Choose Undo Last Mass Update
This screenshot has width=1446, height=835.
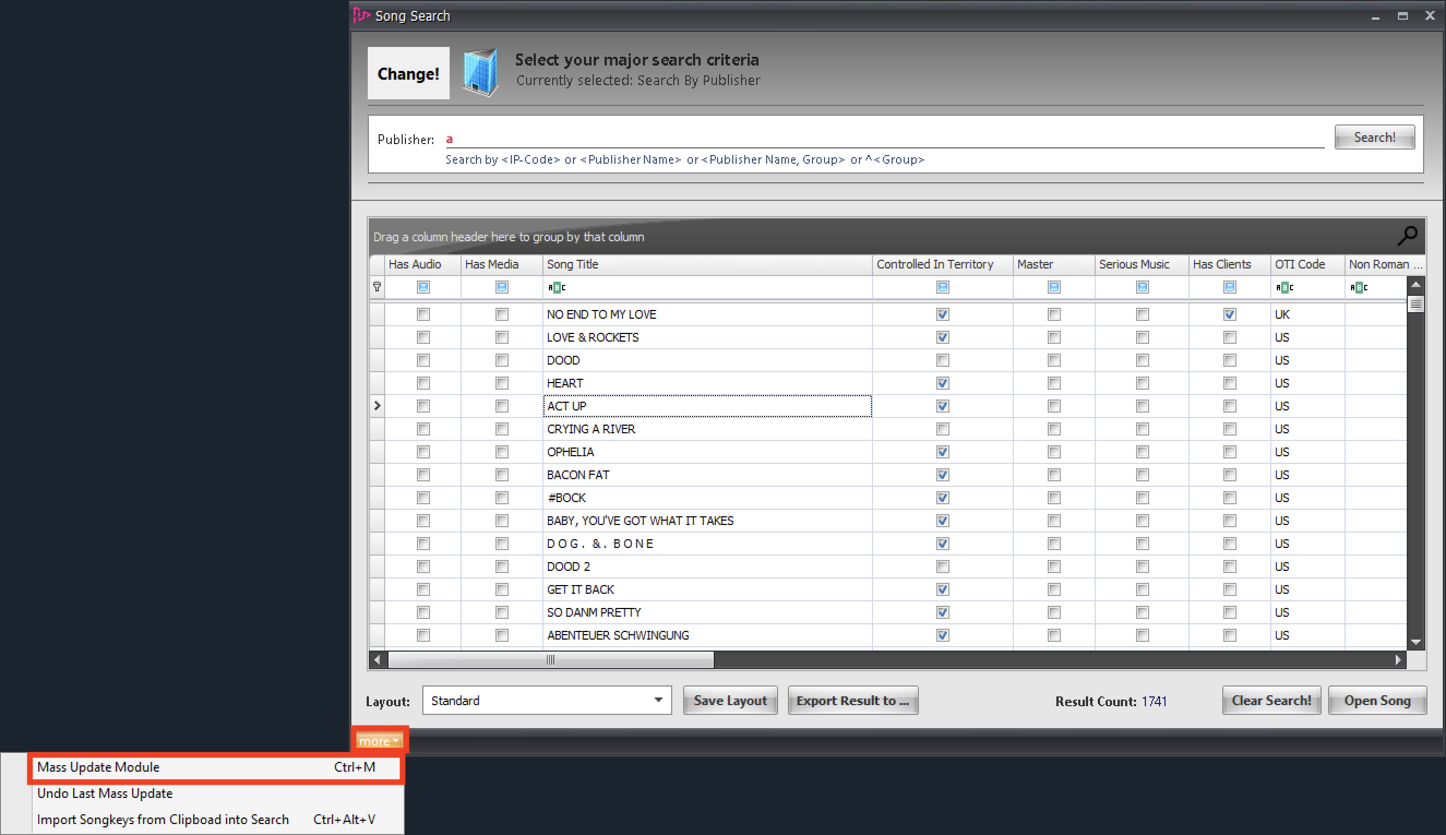(x=105, y=793)
